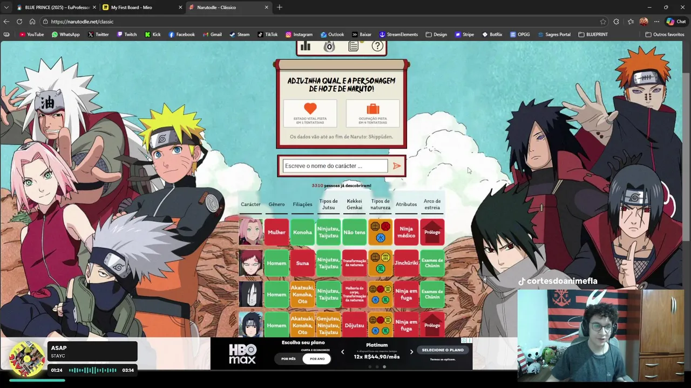Open the TikTok bookmark

267,34
